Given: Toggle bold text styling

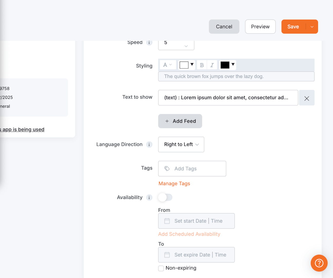Looking at the screenshot, I should [x=202, y=65].
